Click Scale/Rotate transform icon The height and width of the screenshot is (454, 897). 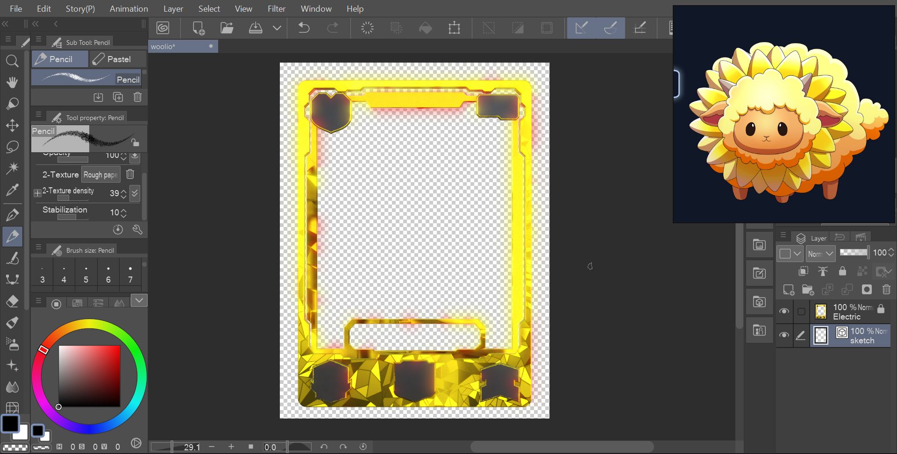point(454,28)
